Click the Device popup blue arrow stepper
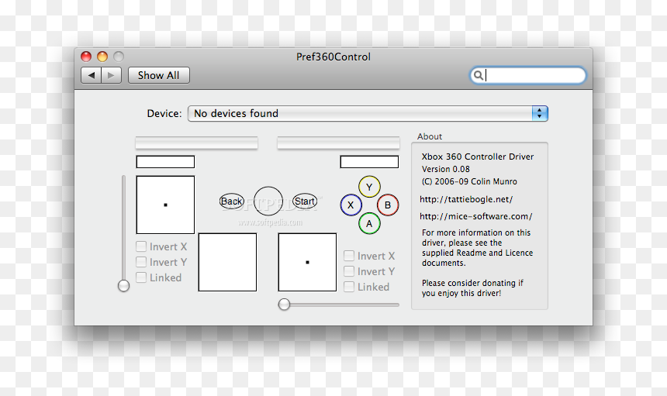This screenshot has width=667, height=396. 539,113
